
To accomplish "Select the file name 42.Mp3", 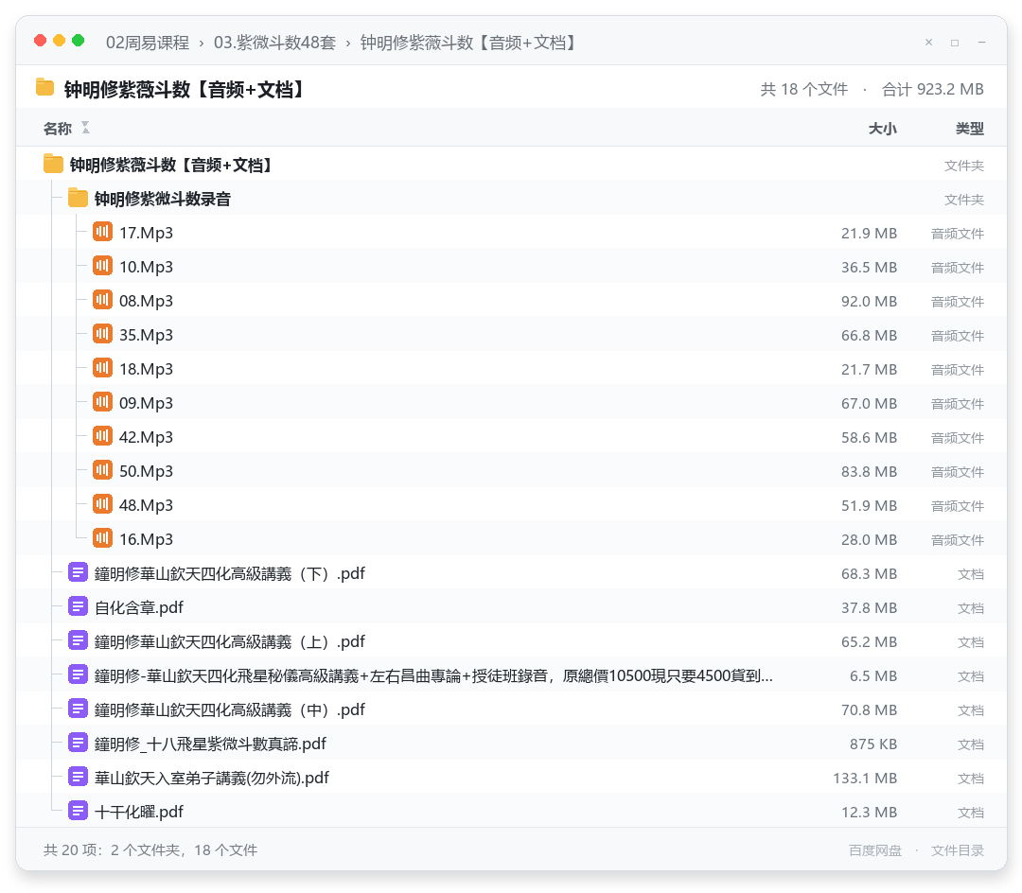I will click(x=146, y=437).
